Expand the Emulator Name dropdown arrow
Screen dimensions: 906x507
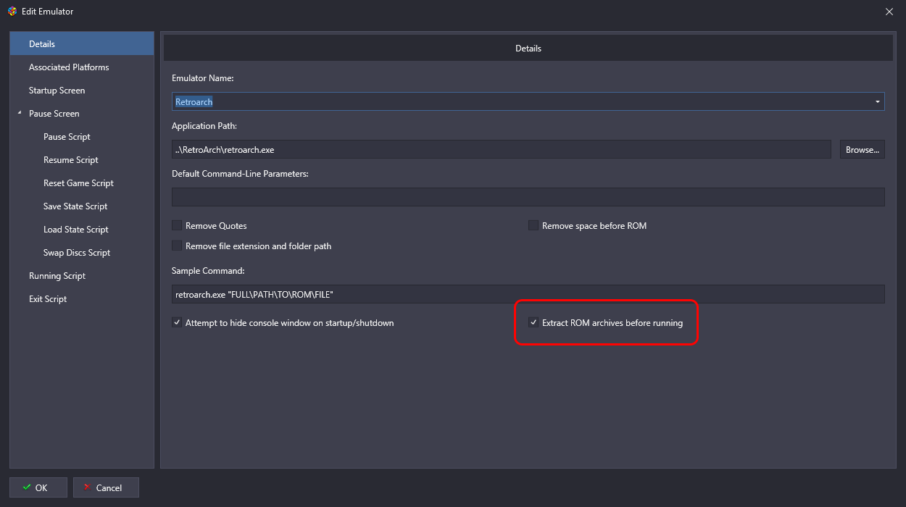[878, 101]
